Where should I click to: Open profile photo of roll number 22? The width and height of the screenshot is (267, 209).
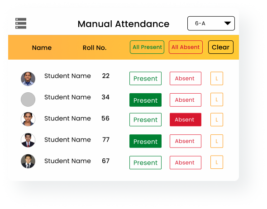pyautogui.click(x=28, y=79)
